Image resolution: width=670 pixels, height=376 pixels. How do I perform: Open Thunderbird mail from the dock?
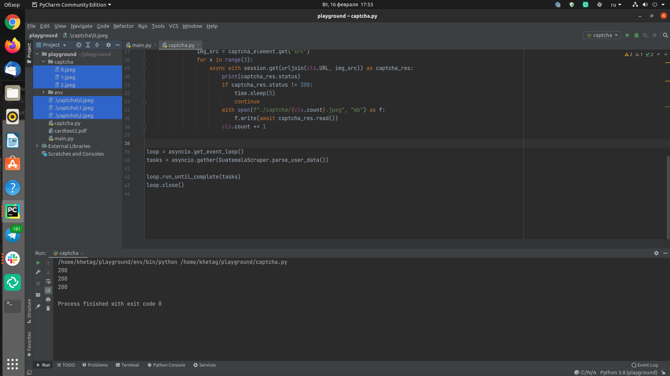13,69
